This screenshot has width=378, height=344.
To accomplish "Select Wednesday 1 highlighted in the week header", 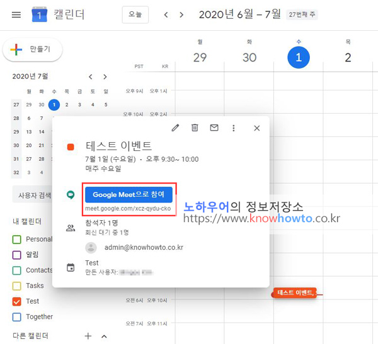I will pos(299,57).
